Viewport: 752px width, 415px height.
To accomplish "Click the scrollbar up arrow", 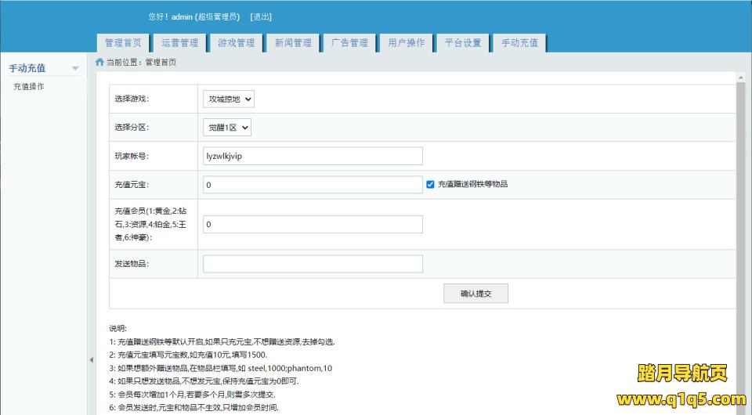I will pyautogui.click(x=741, y=78).
